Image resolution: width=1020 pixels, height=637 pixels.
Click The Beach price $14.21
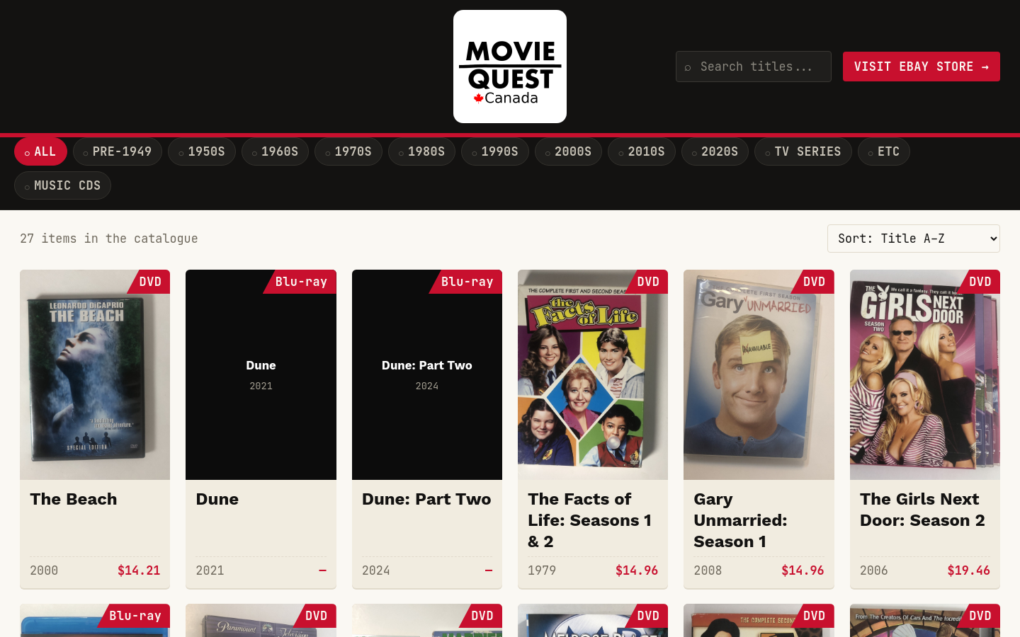(139, 570)
